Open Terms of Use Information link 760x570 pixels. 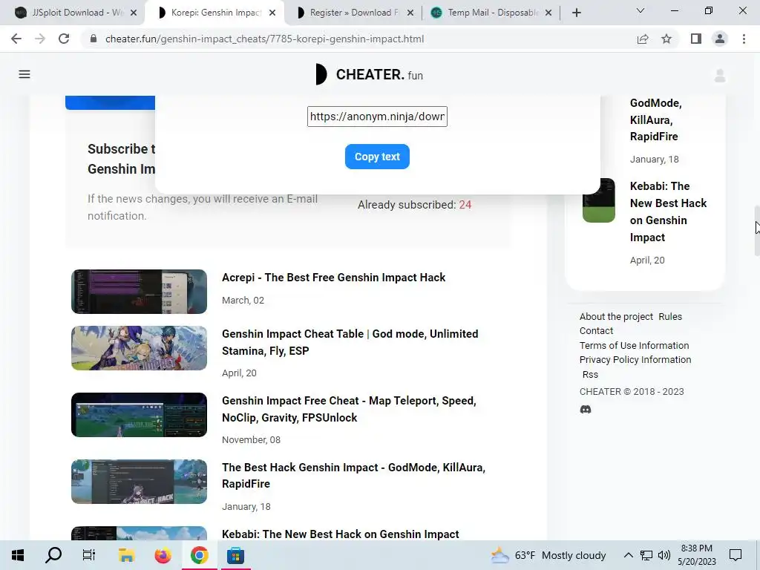click(x=634, y=345)
